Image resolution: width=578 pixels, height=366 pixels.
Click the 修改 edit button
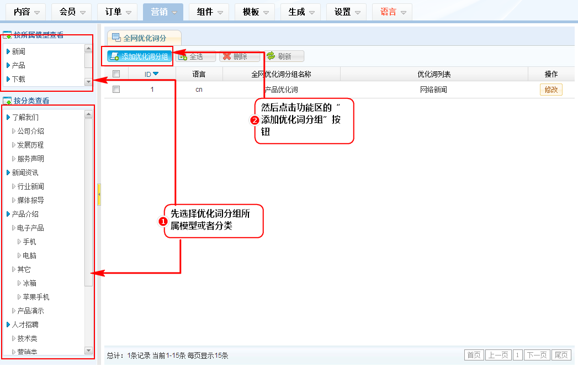point(550,90)
